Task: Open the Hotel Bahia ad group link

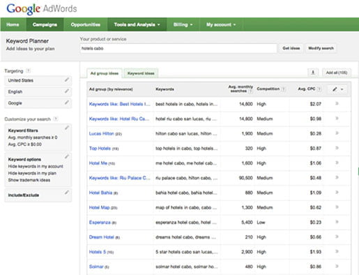Action: pos(100,193)
